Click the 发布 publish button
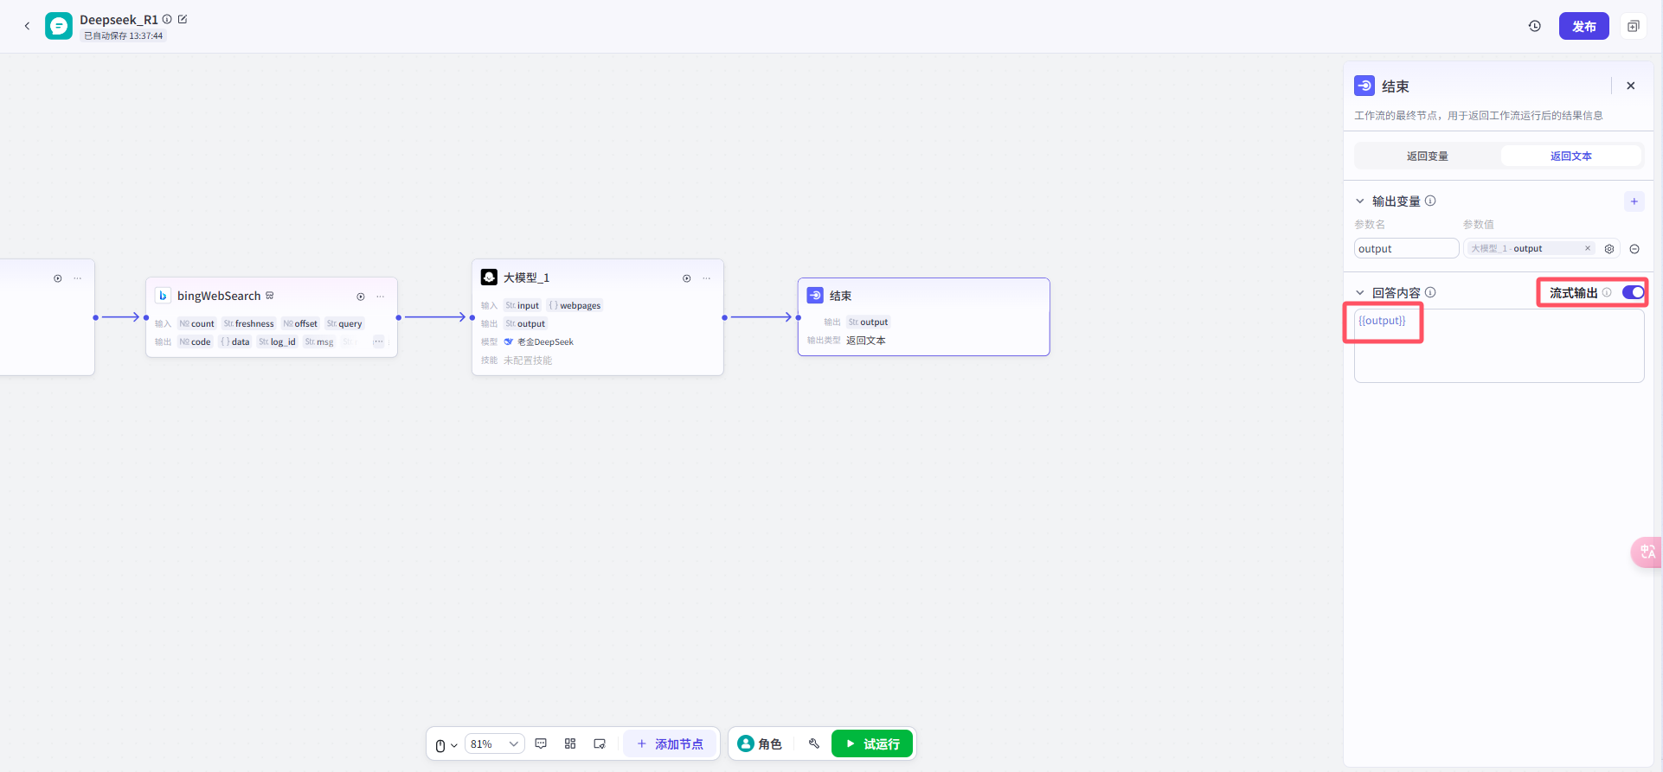 1584,26
